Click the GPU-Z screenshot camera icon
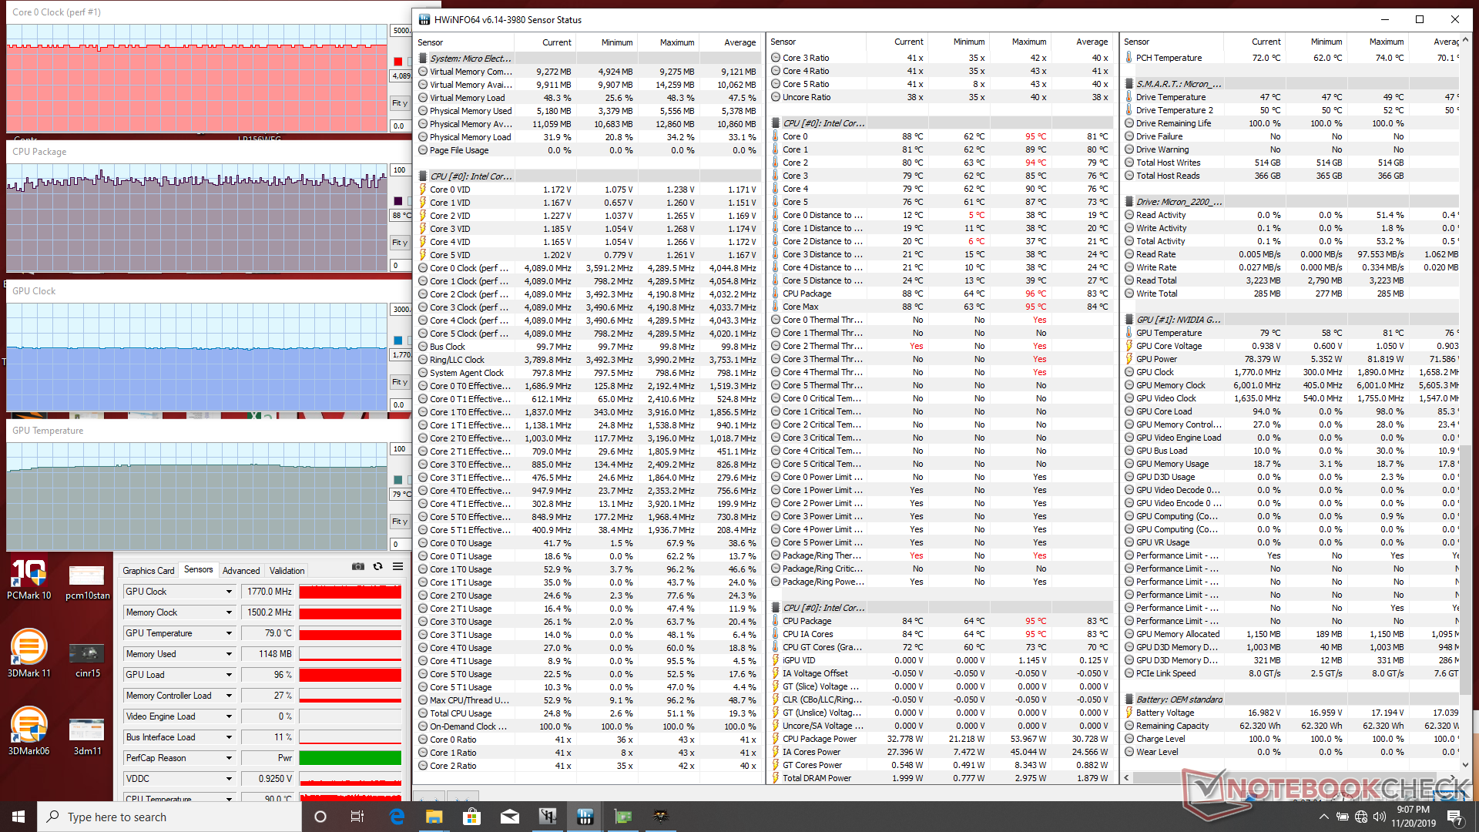The height and width of the screenshot is (832, 1479). [358, 566]
